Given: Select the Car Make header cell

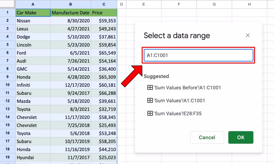Looking at the screenshot, I should point(33,13).
